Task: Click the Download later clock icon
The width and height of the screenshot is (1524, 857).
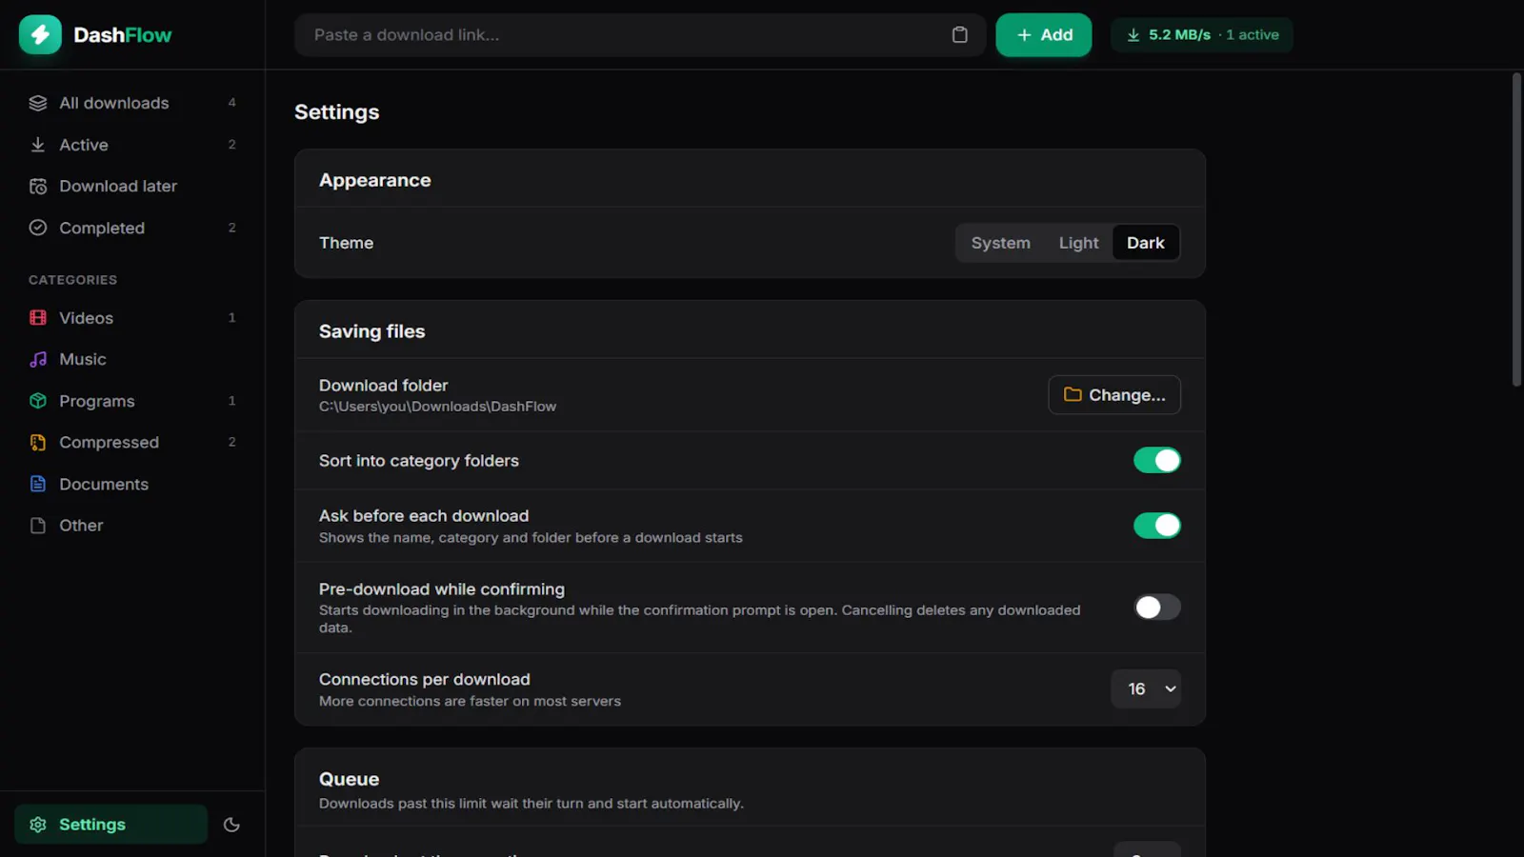Action: coord(38,187)
